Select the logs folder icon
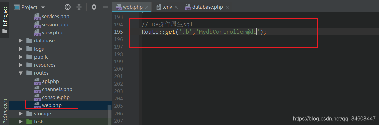This screenshot has height=125, width=379. click(29, 49)
